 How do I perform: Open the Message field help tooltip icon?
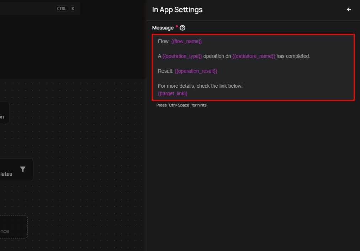(x=182, y=28)
